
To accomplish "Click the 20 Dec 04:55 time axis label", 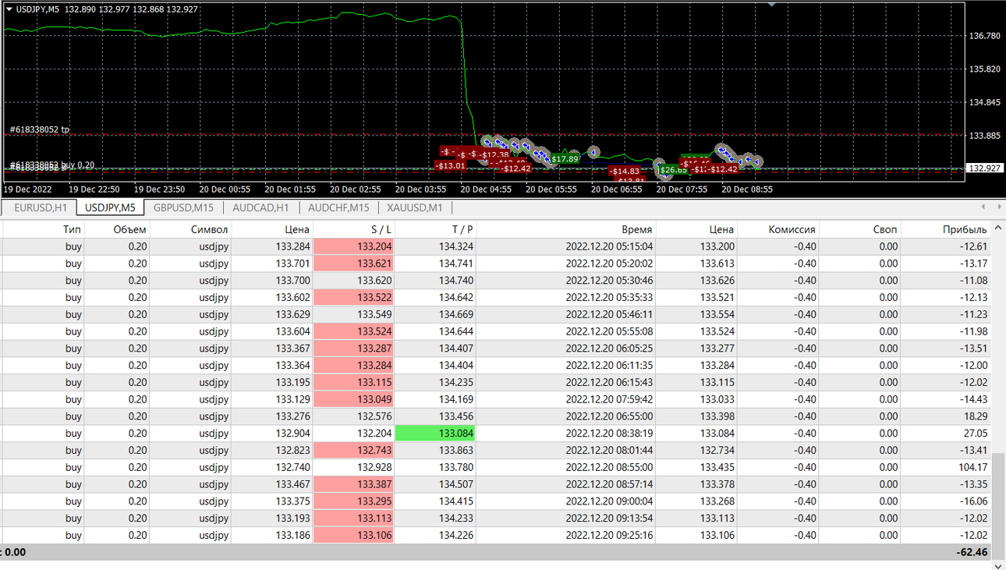I will click(486, 189).
